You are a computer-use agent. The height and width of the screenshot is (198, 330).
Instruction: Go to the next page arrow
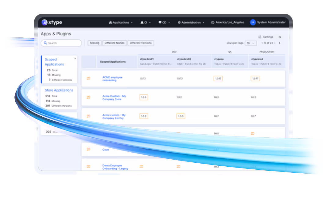pyautogui.click(x=280, y=43)
